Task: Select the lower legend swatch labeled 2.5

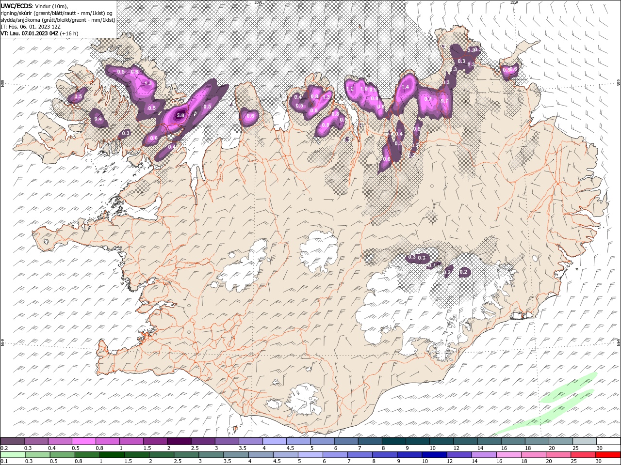Action: (186, 454)
